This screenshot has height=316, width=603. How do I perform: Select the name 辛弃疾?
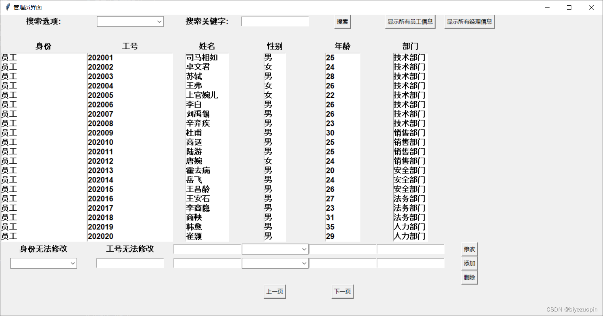[198, 123]
